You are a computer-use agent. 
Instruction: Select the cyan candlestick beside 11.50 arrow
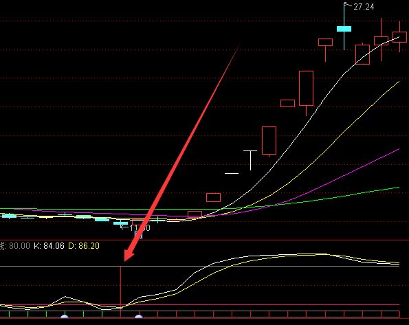120,223
